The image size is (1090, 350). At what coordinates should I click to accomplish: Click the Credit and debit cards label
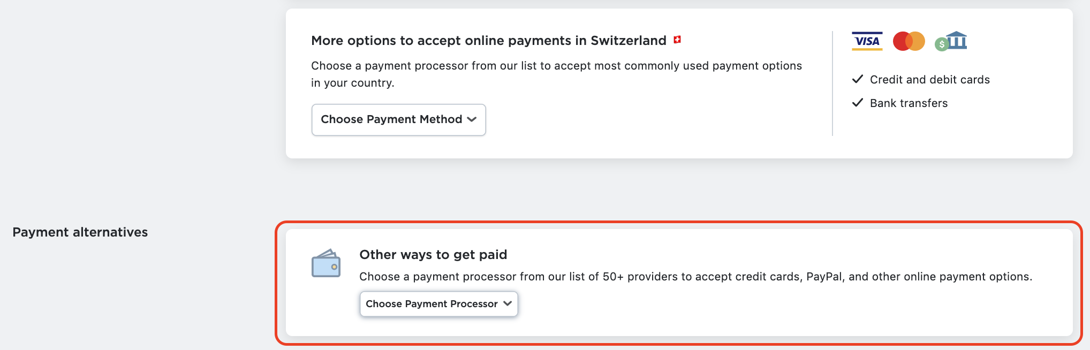930,80
